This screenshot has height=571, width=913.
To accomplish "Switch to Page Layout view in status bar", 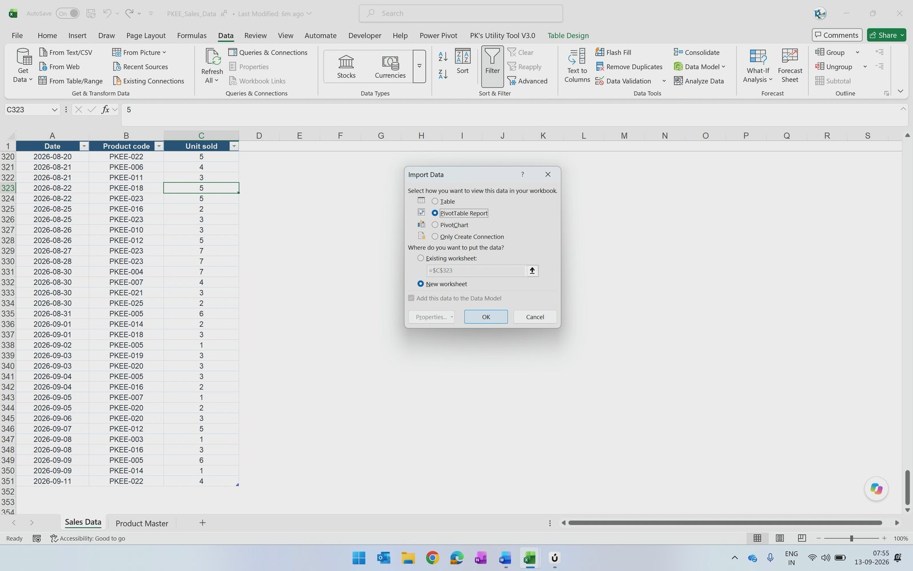I will (779, 538).
